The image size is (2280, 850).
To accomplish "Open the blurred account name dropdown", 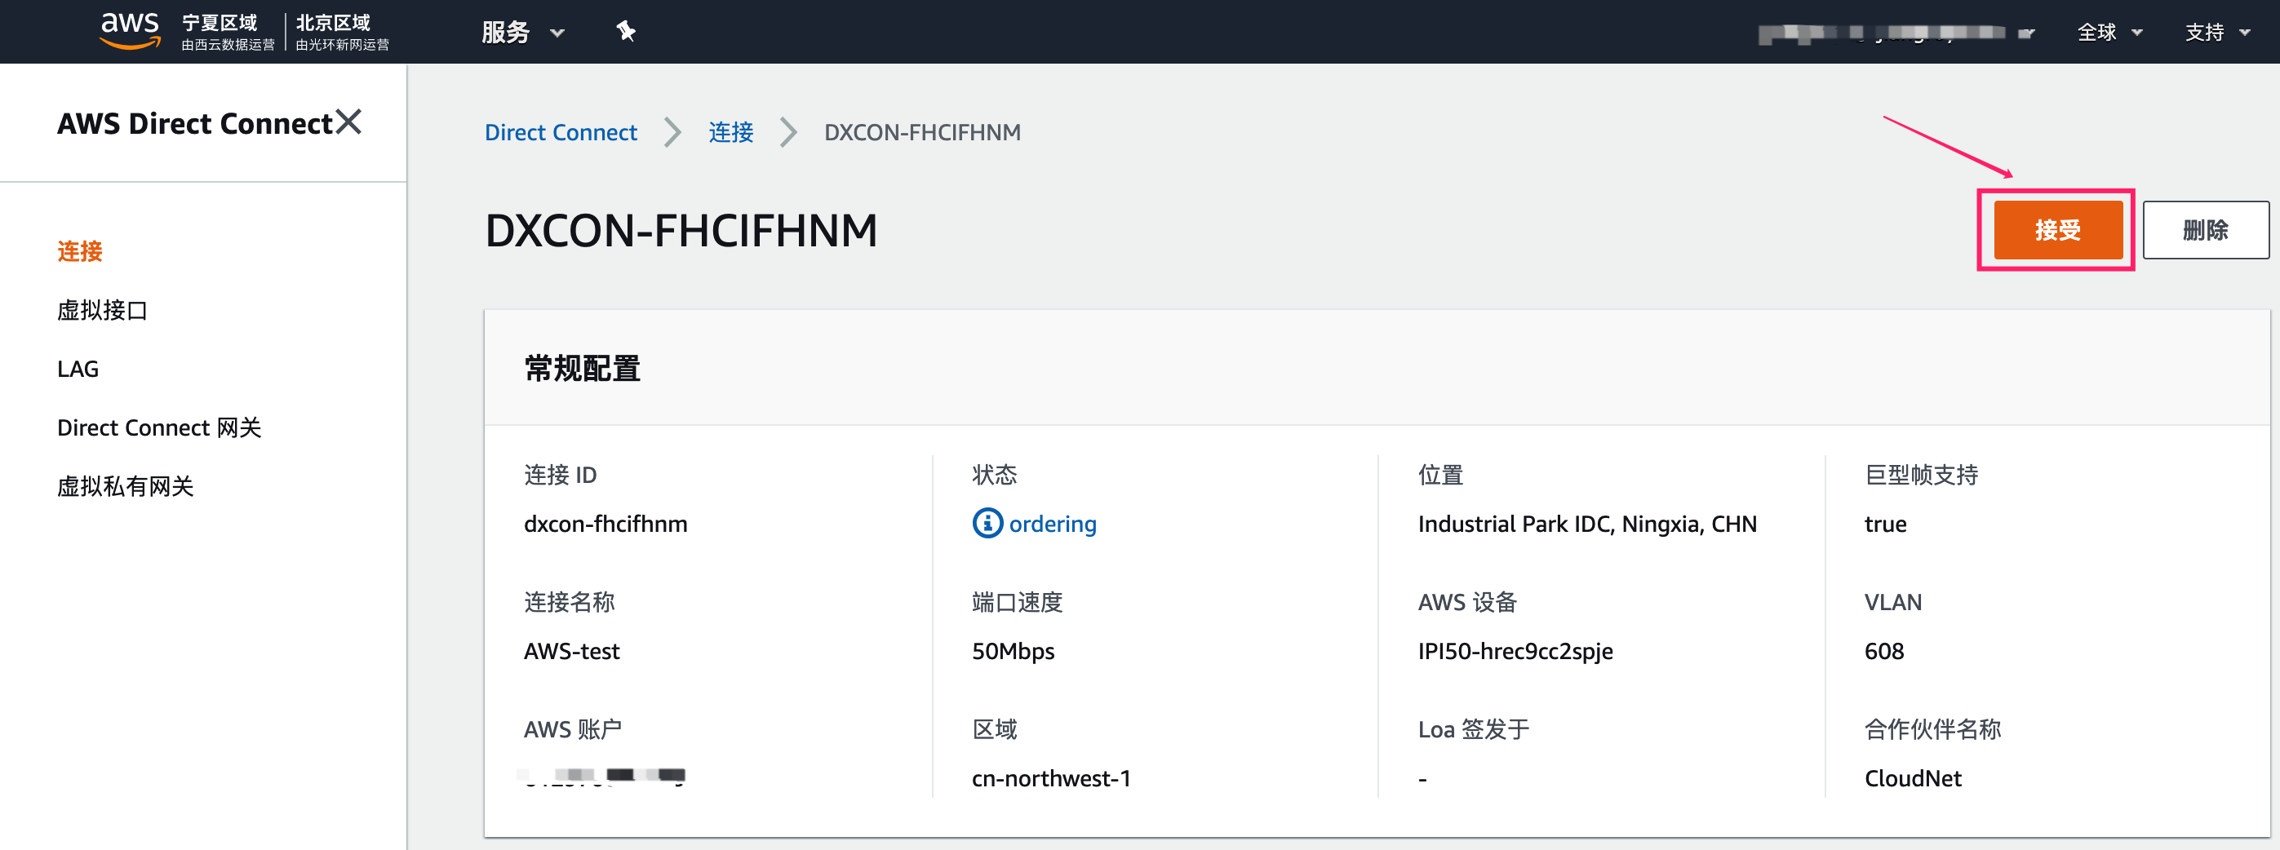I will point(1896,33).
